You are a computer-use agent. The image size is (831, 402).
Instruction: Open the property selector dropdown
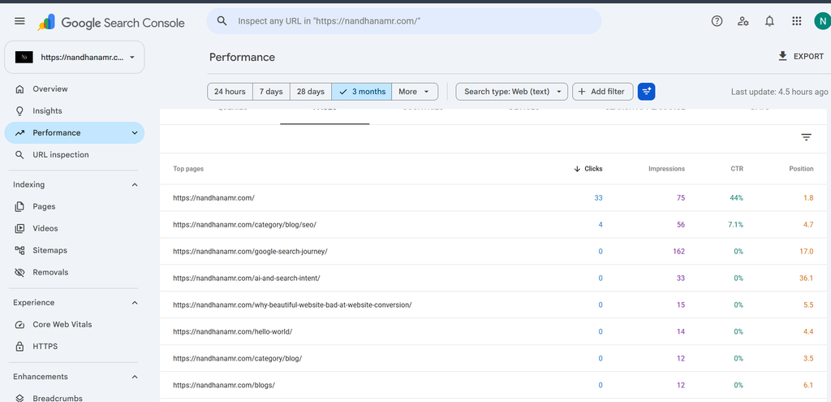pyautogui.click(x=74, y=58)
